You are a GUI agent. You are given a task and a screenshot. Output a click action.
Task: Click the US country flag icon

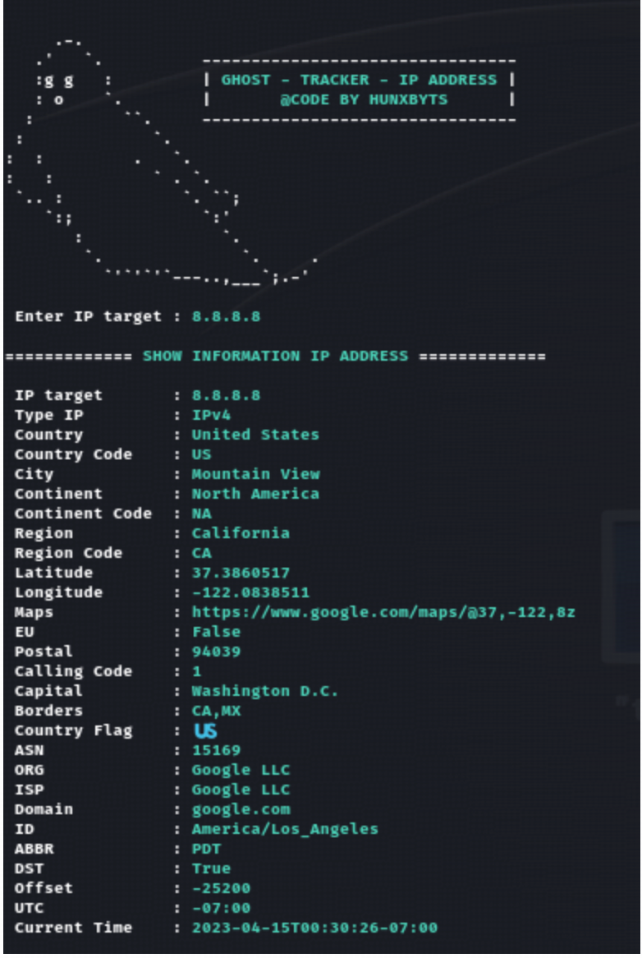point(206,730)
